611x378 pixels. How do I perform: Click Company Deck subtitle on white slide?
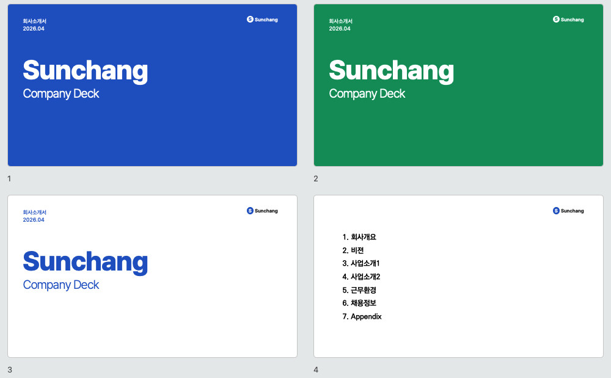[x=61, y=285]
